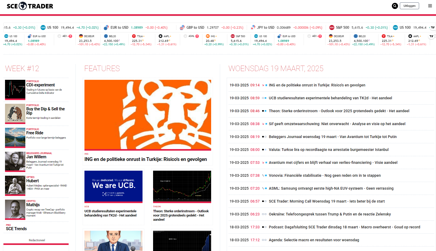Open the Free Ride portfolio title

point(35,133)
